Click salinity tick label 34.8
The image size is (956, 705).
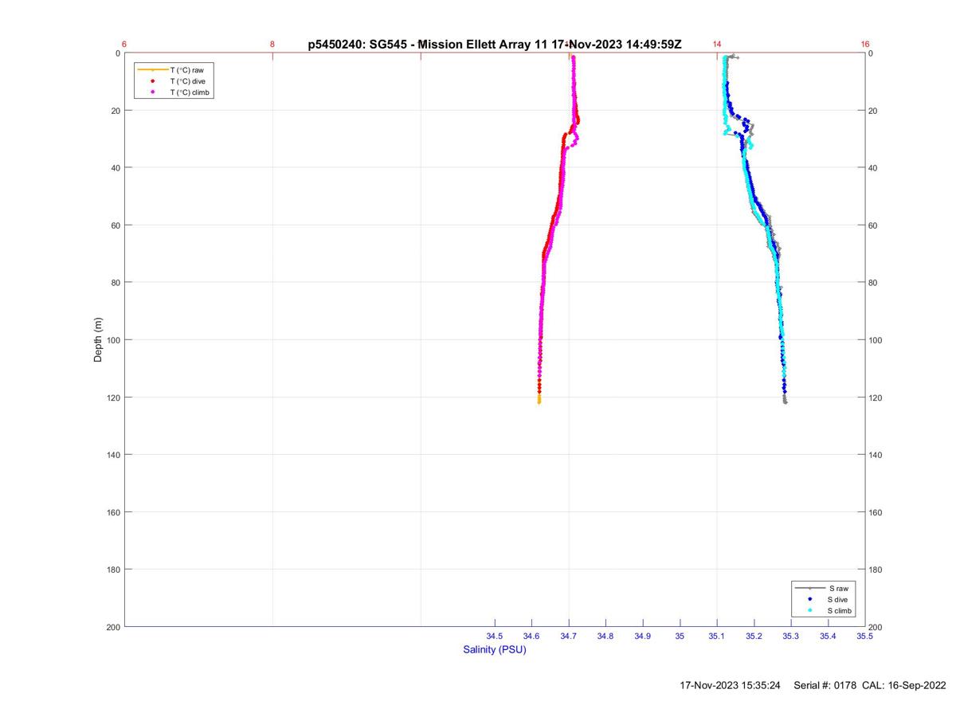tap(605, 636)
